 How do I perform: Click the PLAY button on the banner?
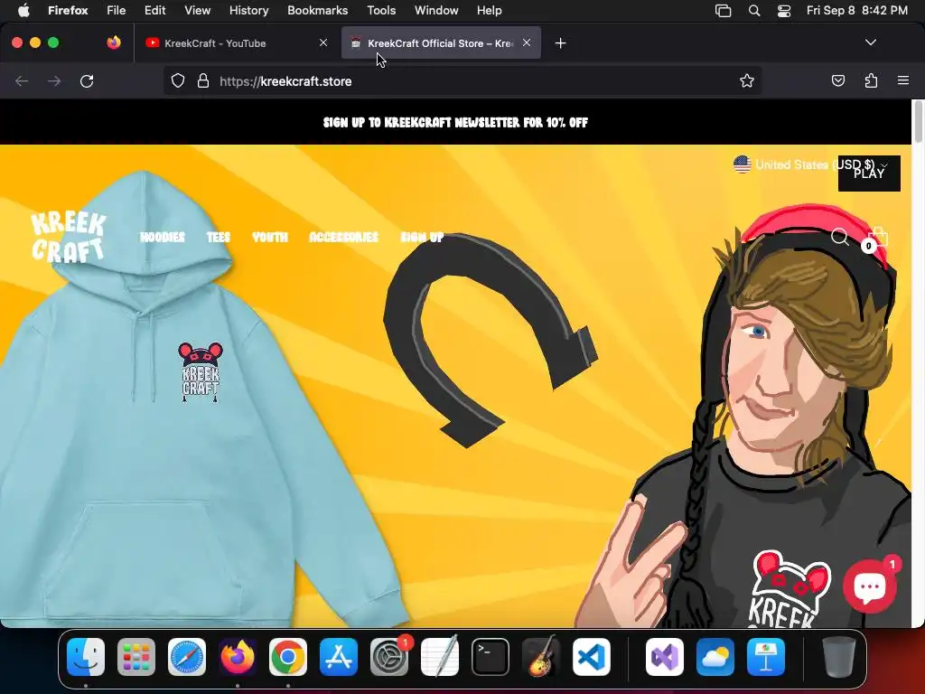(x=869, y=173)
